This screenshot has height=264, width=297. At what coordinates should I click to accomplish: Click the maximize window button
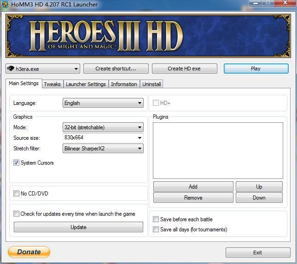pos(268,3)
